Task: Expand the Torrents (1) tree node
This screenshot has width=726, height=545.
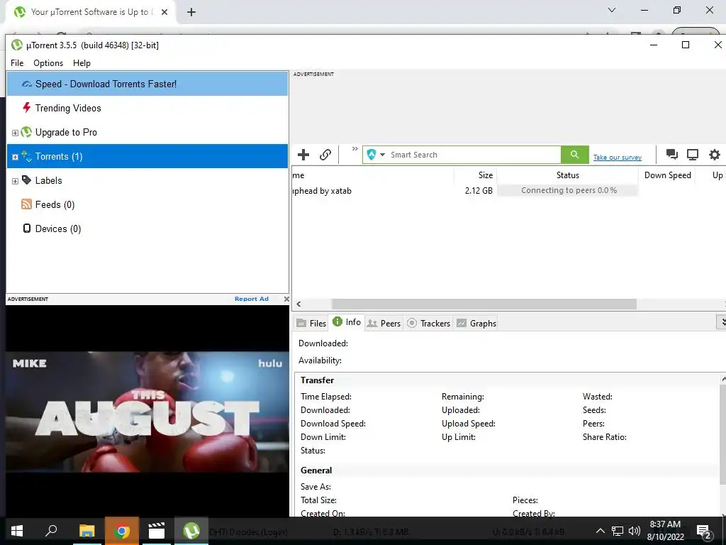Action: coord(15,157)
